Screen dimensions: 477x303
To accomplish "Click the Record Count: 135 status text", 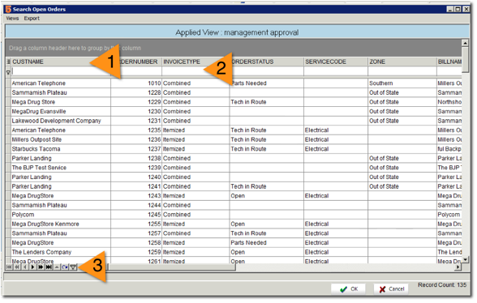I will pyautogui.click(x=442, y=285).
